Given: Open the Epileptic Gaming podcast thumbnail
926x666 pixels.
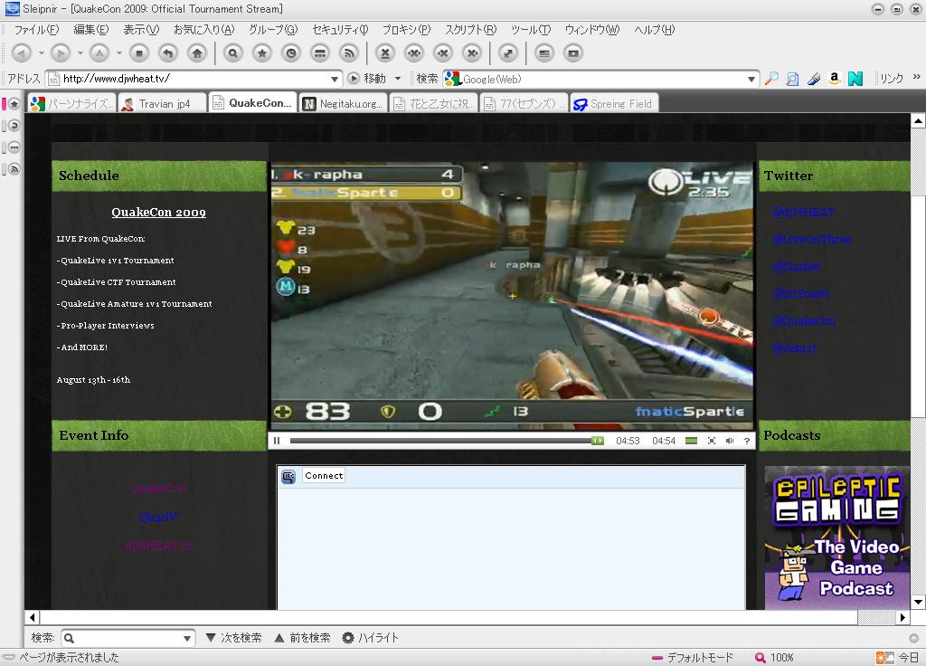Looking at the screenshot, I should (x=837, y=538).
